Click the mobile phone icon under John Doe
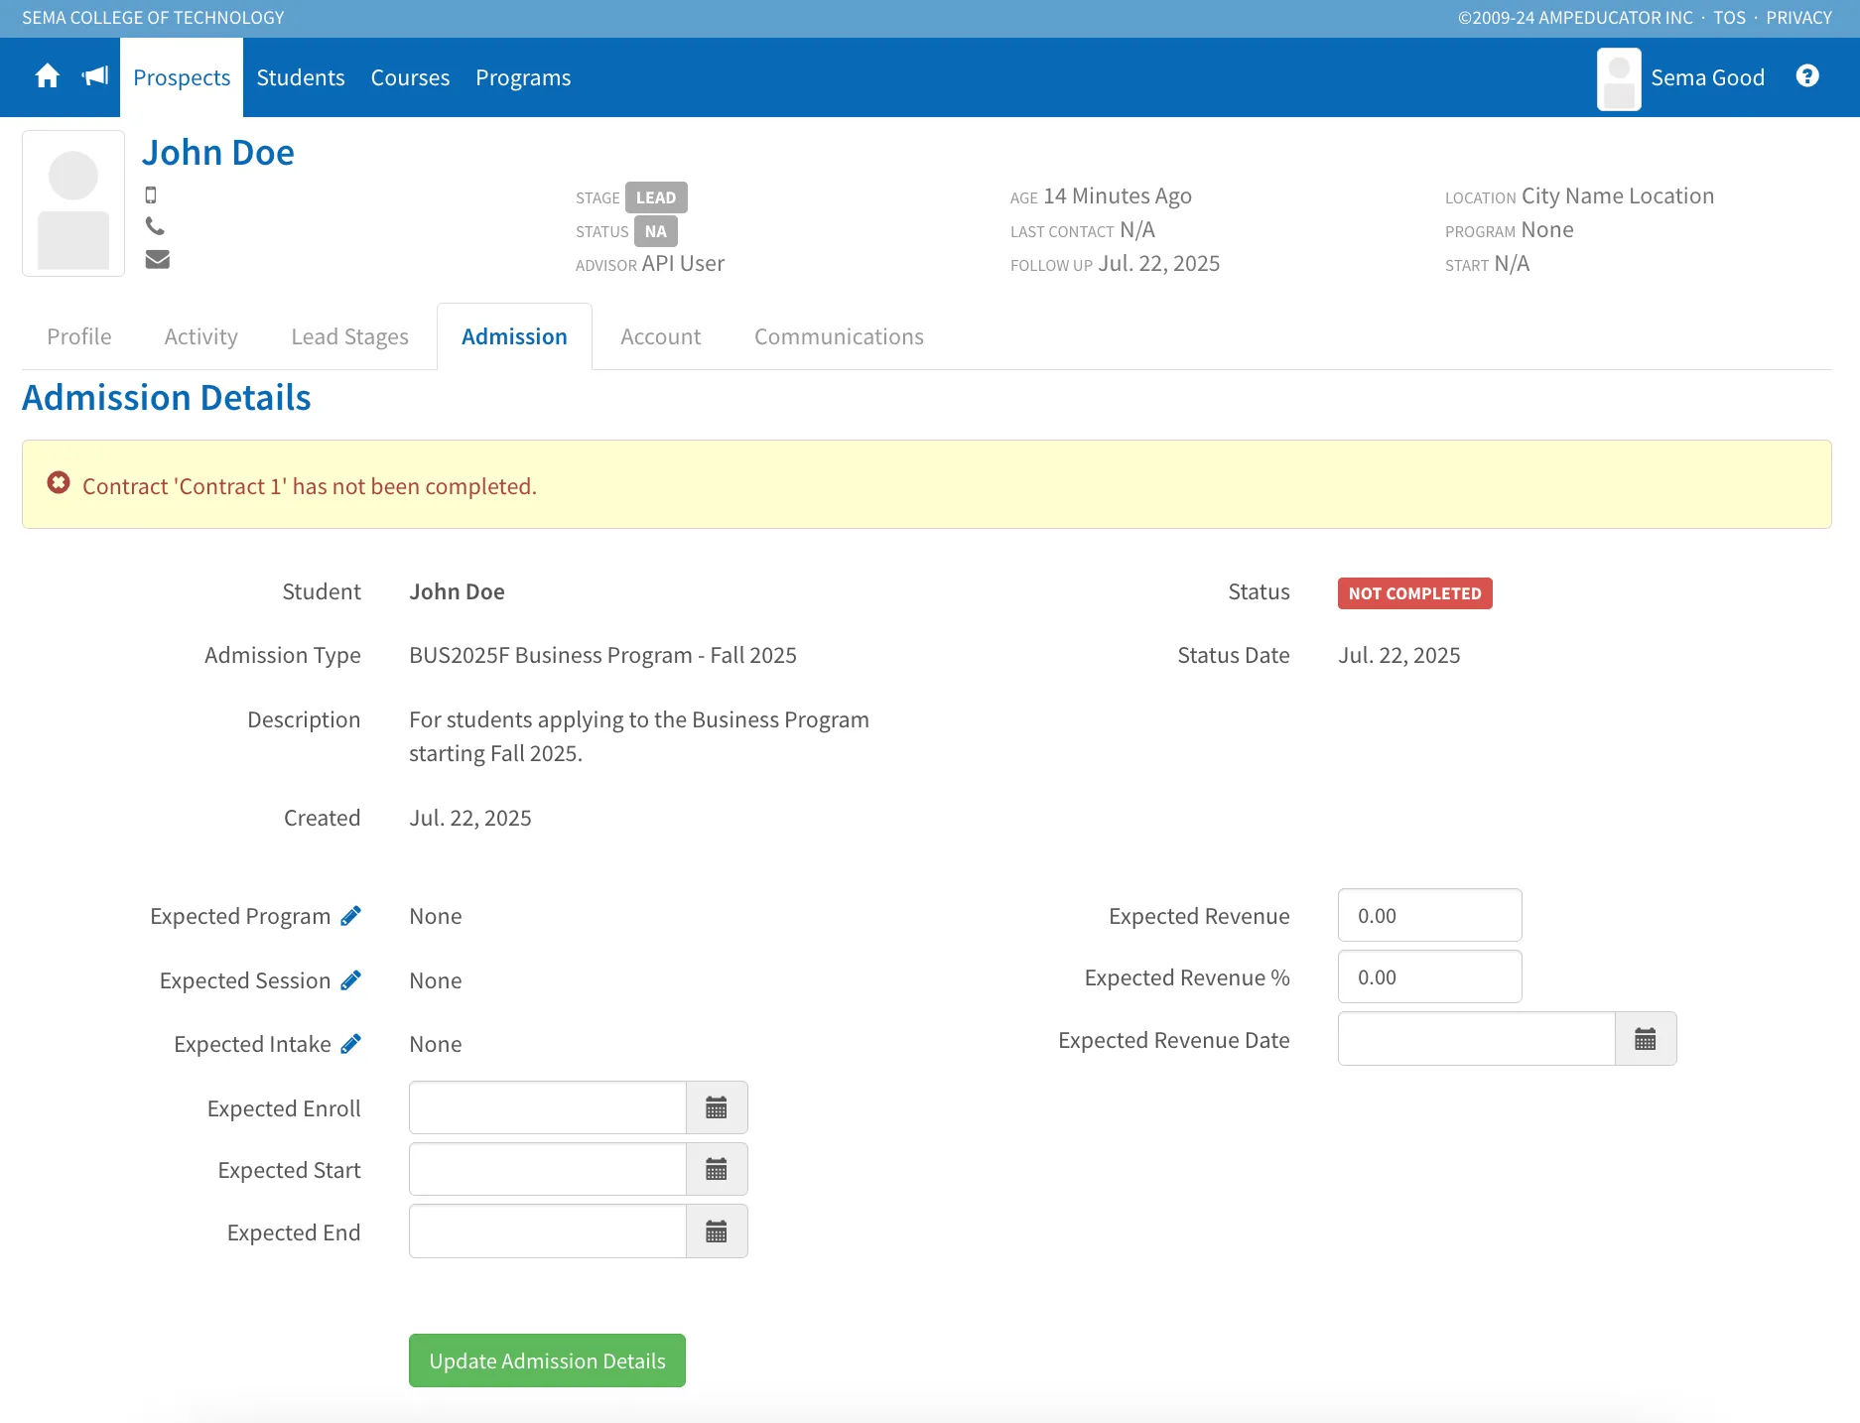 [151, 194]
